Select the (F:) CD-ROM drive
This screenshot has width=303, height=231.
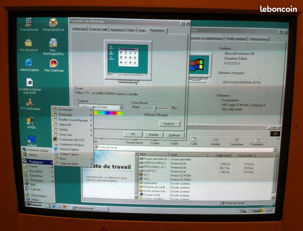click(x=144, y=175)
